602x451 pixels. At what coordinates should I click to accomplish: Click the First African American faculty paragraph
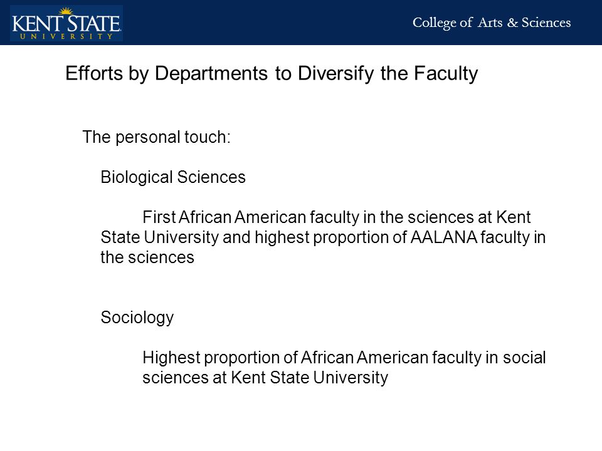pos(323,237)
